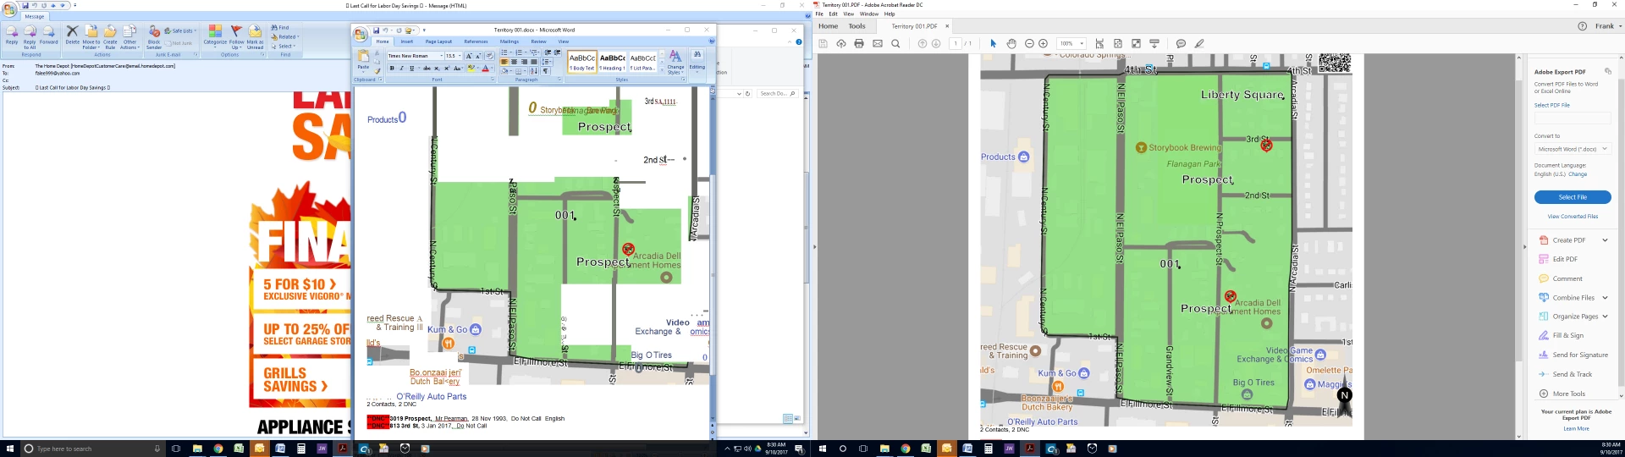1625x457 pixels.
Task: Click the blue Select File button in Acrobat
Action: click(x=1573, y=197)
